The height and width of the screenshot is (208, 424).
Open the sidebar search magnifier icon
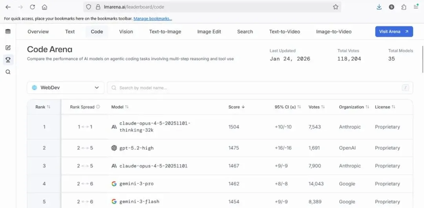click(8, 72)
